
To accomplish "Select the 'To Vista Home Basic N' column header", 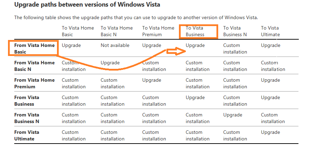I will coord(117,31).
